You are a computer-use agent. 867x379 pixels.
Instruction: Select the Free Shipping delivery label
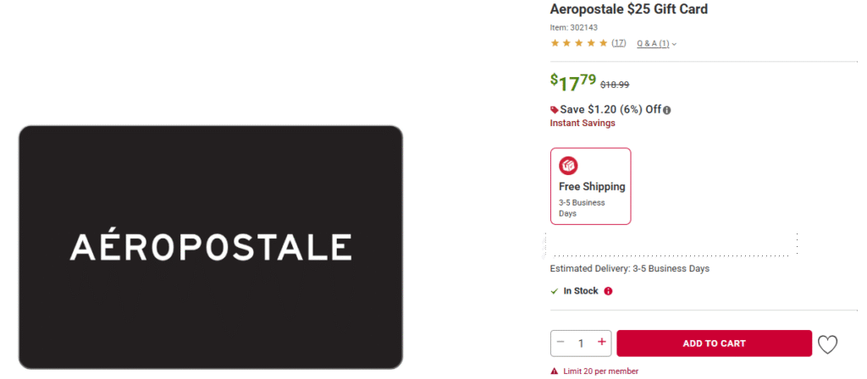(592, 187)
